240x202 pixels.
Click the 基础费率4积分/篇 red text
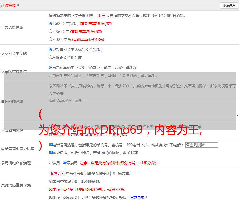[88, 39]
